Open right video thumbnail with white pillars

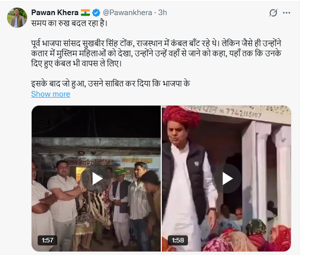(227, 179)
